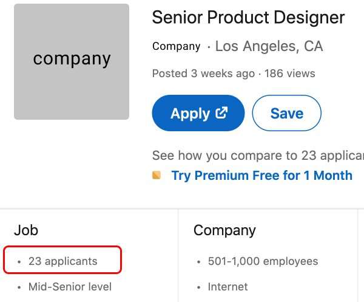
Task: Click the Company name link
Action: click(176, 46)
